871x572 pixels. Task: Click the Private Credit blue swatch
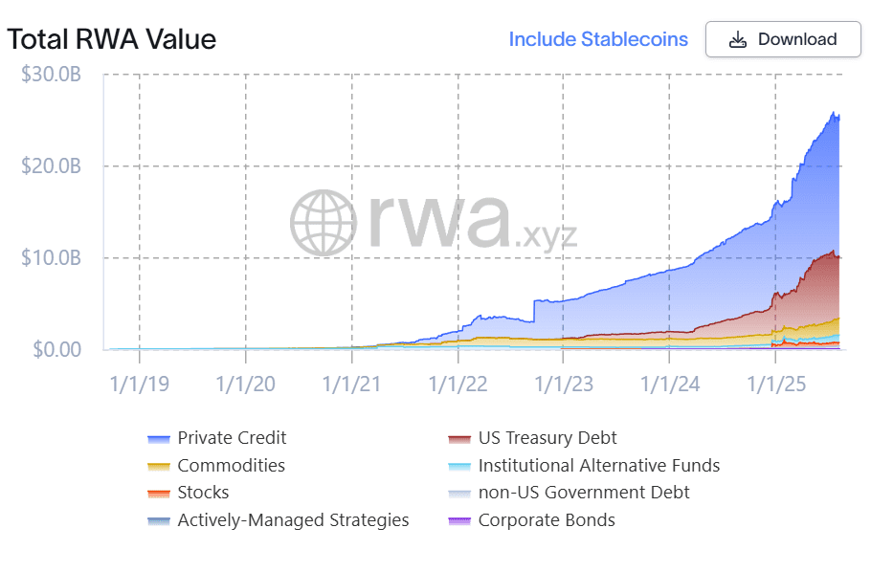coord(159,439)
